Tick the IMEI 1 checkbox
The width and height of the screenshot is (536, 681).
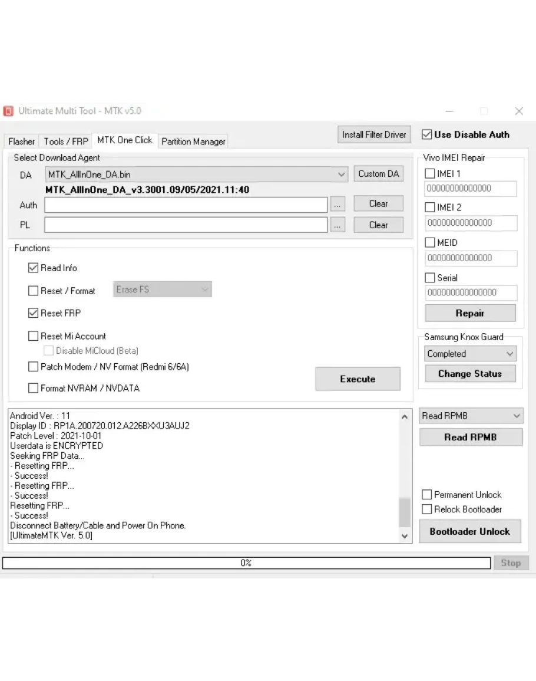430,174
